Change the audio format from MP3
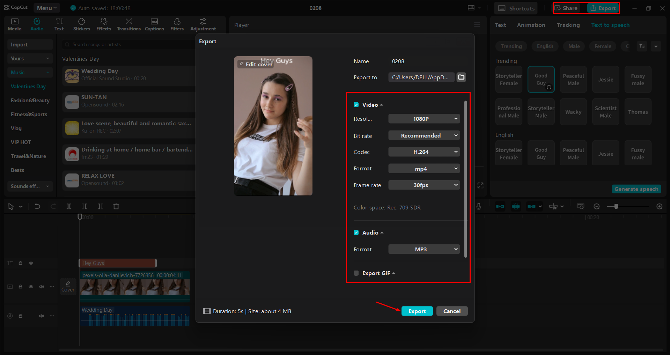Screen dimensions: 670x355 click(424, 249)
